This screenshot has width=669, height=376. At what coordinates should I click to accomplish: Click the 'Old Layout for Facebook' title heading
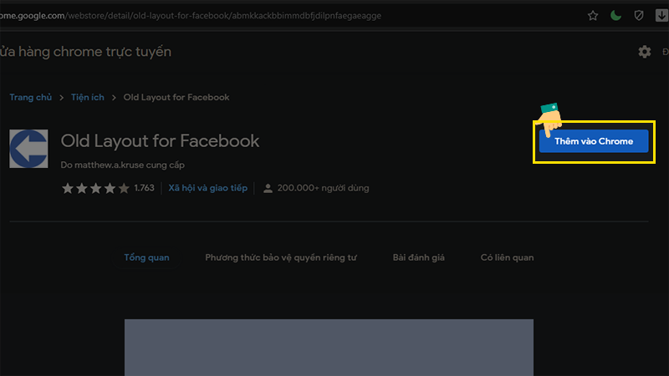coord(160,141)
